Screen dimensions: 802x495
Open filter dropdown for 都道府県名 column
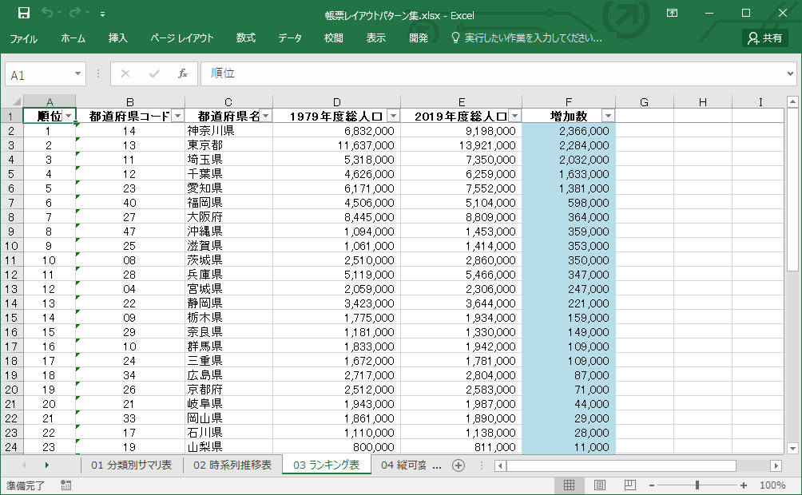pyautogui.click(x=265, y=117)
